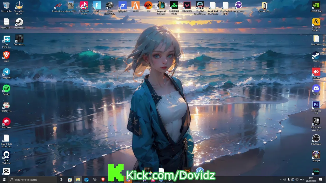
Task: Open Outlook from taskbar
Action: [x=86, y=180]
